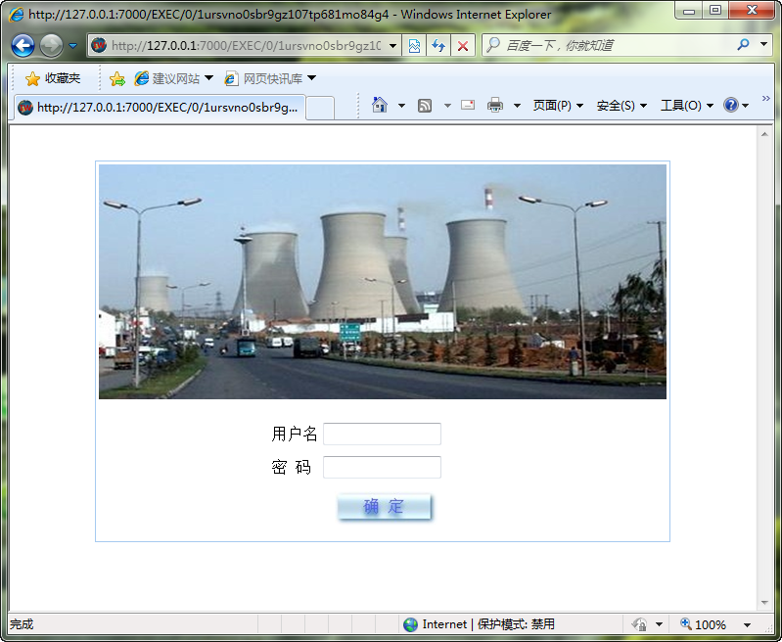Click the RSS Feeds icon
The width and height of the screenshot is (782, 642).
coord(425,106)
